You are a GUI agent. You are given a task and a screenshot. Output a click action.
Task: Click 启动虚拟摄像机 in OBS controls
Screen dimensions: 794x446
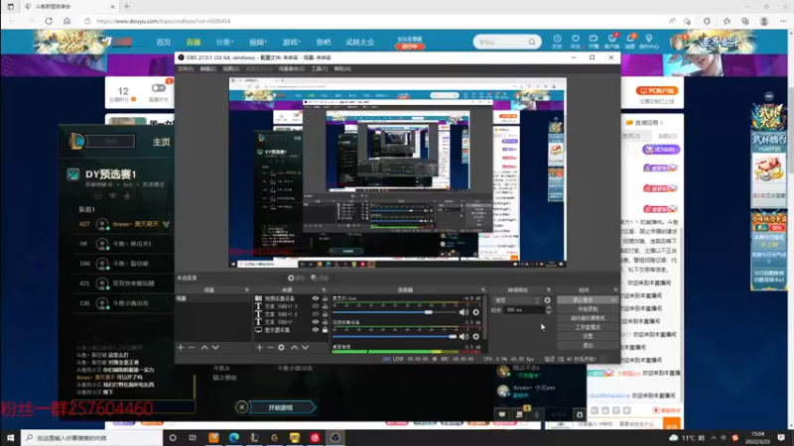(x=588, y=318)
